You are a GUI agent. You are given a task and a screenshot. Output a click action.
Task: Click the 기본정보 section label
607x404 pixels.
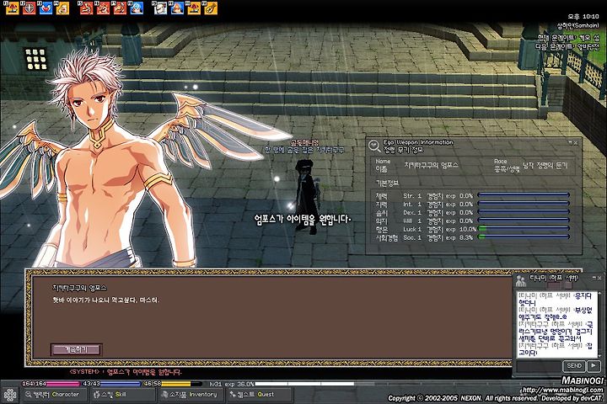387,183
